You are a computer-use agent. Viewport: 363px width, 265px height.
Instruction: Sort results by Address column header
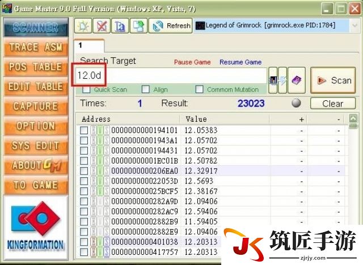128,119
